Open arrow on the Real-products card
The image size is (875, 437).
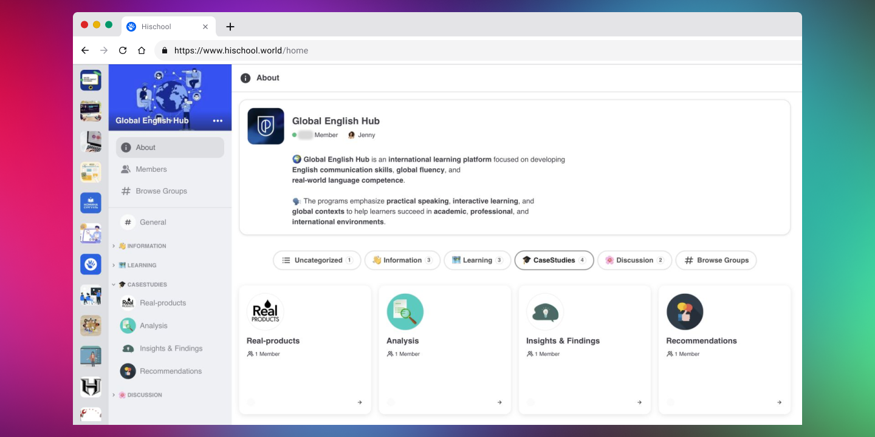(360, 402)
